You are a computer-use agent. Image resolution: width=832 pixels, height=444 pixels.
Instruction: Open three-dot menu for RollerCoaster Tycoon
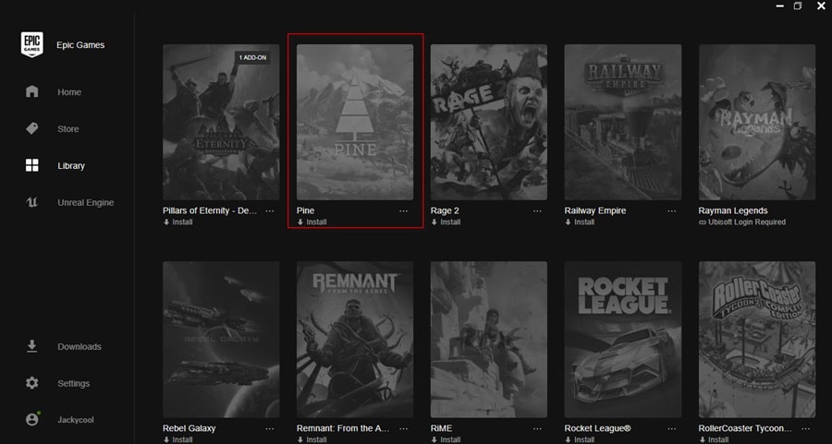(x=805, y=428)
